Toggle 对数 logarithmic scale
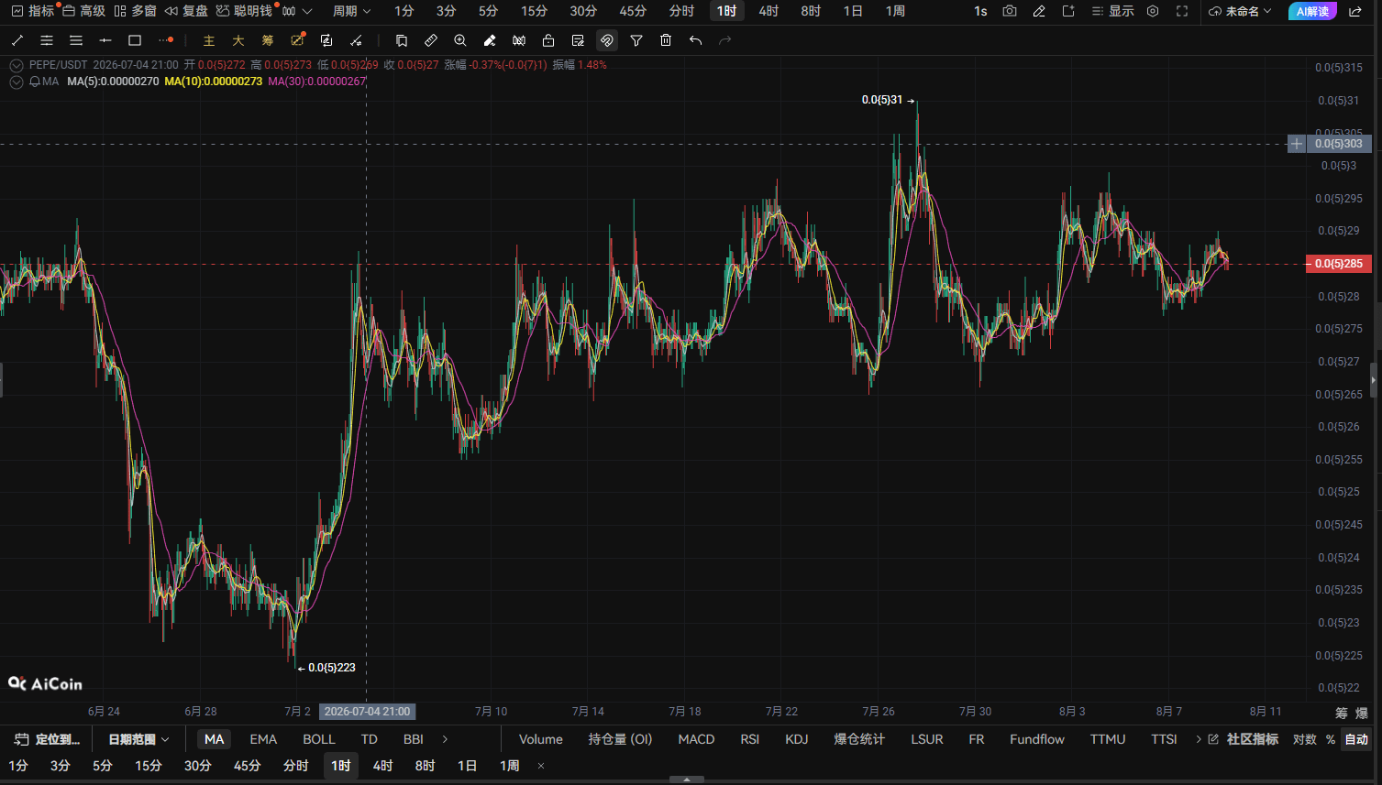This screenshot has width=1382, height=785. pos(1305,739)
